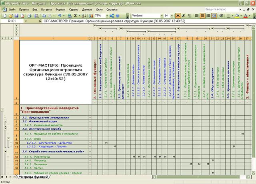Click in the Введите вопрос help box
256x184 pixels.
point(221,10)
